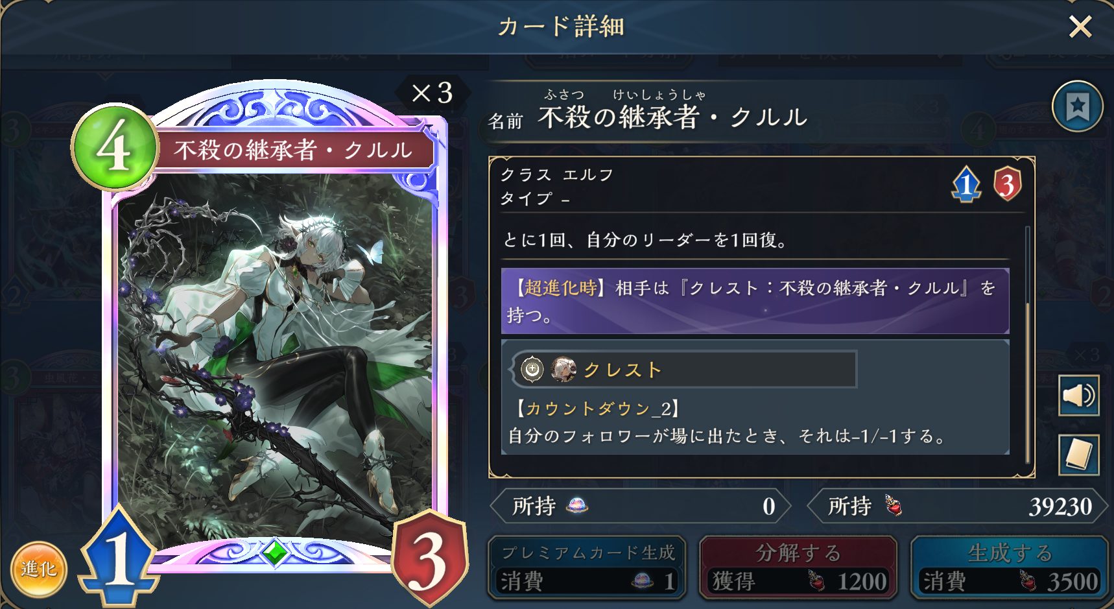Click the クレスト character portrait icon
Screen dimensions: 1114x609
tap(563, 369)
